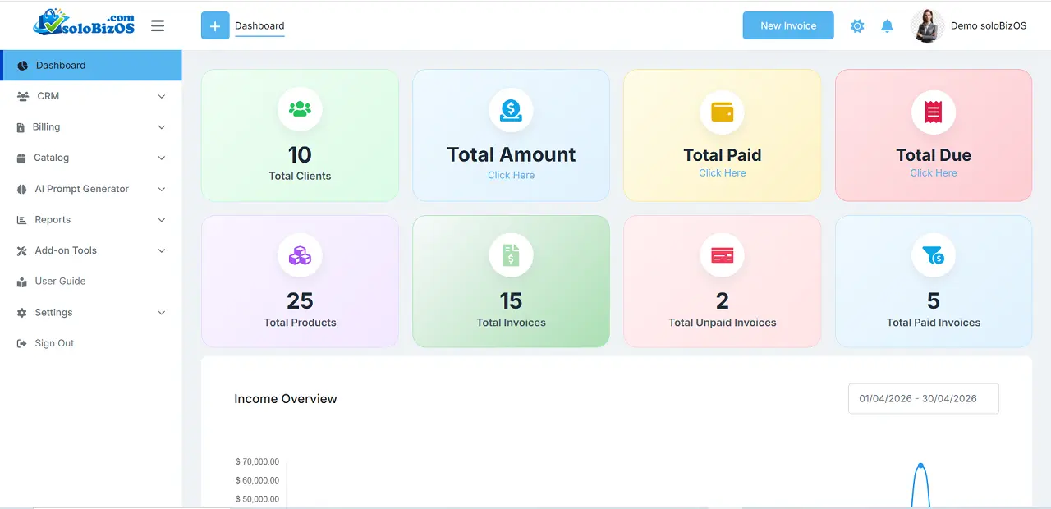Click the Total Amount dollar icon
The width and height of the screenshot is (1051, 509).
pos(511,109)
